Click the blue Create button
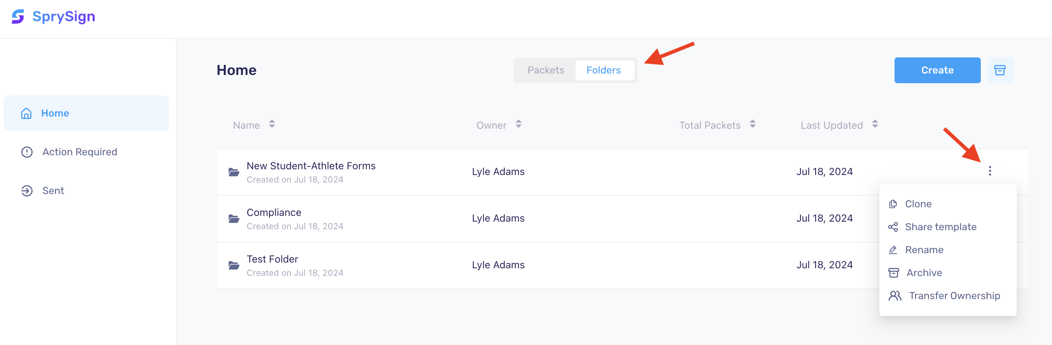 pyautogui.click(x=937, y=70)
